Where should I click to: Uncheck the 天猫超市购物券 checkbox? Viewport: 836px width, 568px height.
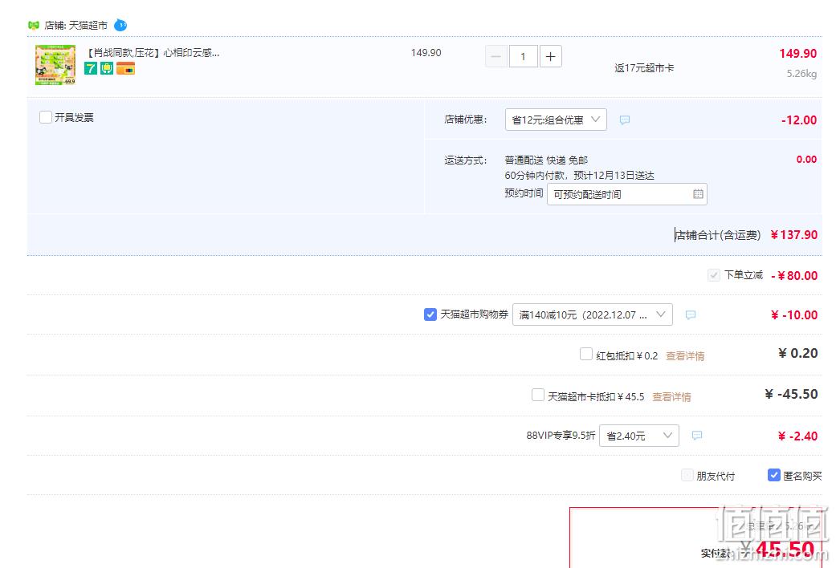(430, 314)
